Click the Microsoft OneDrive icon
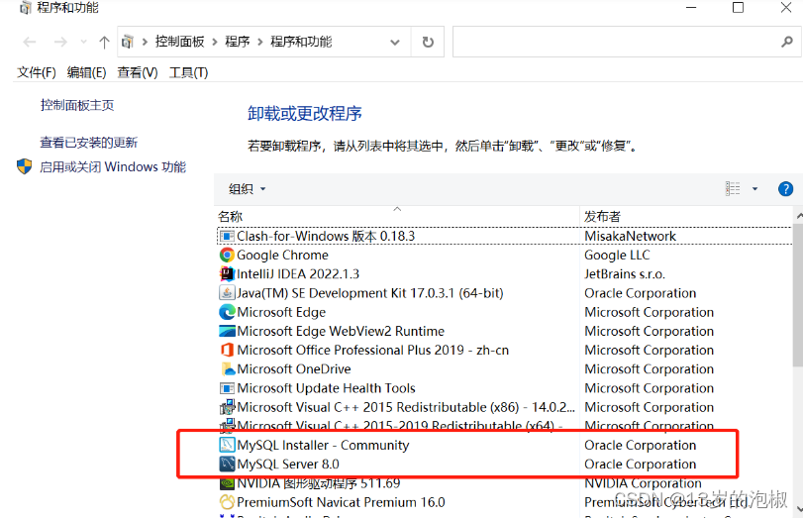 [x=228, y=368]
